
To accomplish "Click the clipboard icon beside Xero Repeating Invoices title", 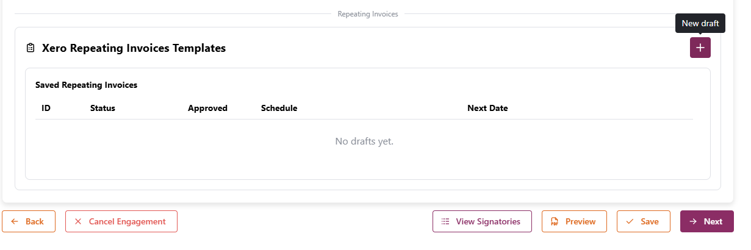I will (x=31, y=48).
